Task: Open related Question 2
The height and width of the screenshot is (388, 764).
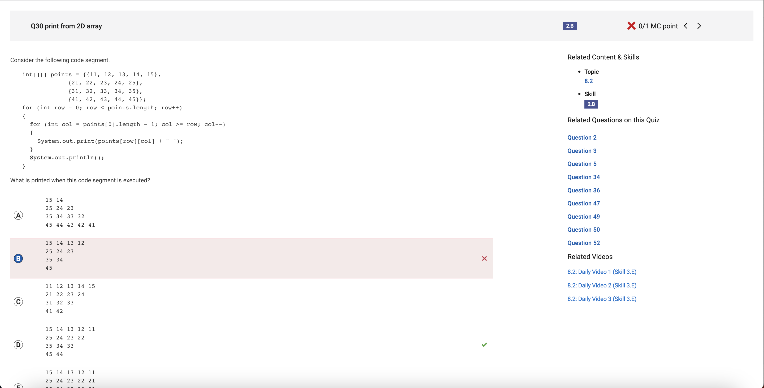Action: (x=581, y=138)
